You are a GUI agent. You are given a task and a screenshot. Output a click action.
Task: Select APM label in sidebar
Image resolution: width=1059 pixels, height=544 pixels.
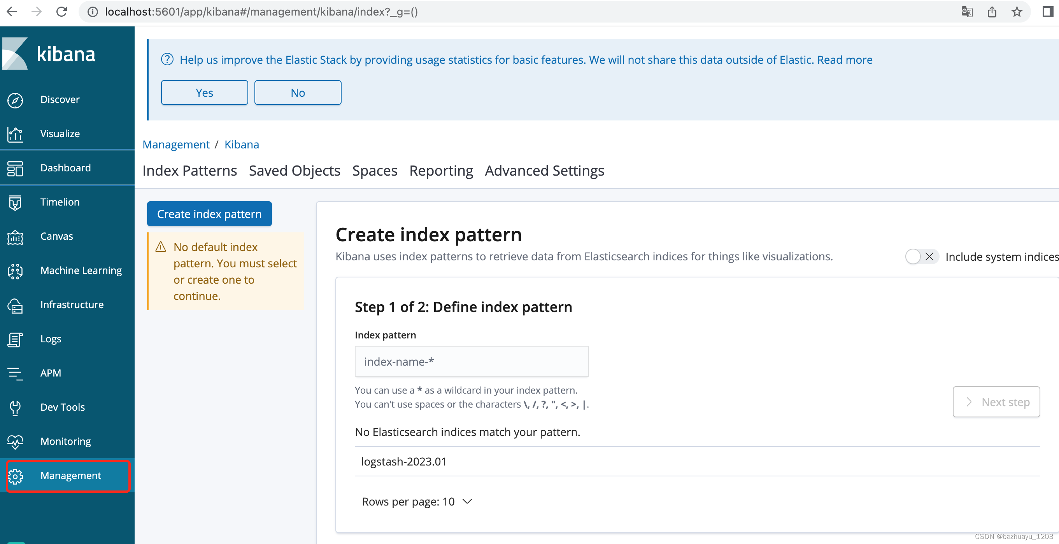click(51, 373)
